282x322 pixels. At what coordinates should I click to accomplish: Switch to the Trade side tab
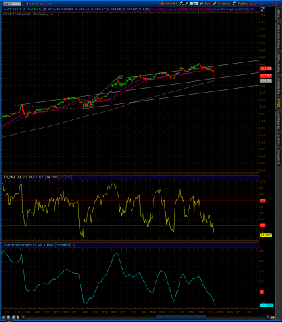click(279, 14)
